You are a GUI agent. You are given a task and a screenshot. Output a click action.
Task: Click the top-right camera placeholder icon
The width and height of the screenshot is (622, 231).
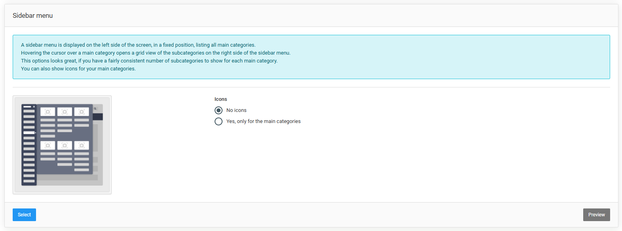(82, 112)
